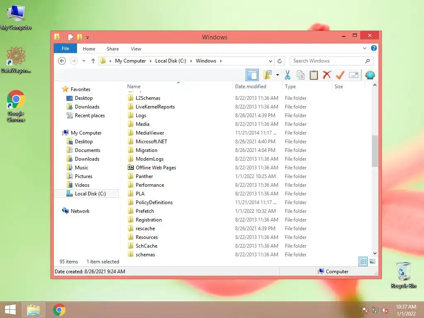Click the Cut scissors icon
This screenshot has height=318, width=424.
pyautogui.click(x=287, y=75)
